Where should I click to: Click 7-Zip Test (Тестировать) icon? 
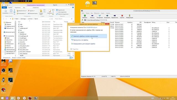pos(100,16)
